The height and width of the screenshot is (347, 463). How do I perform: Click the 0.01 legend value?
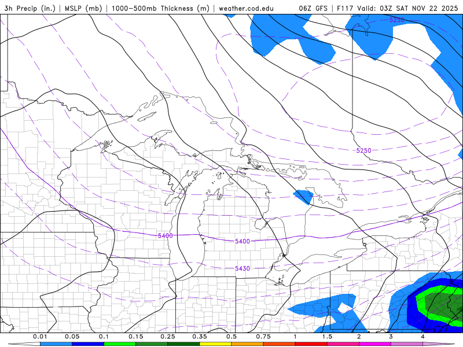pyautogui.click(x=40, y=337)
